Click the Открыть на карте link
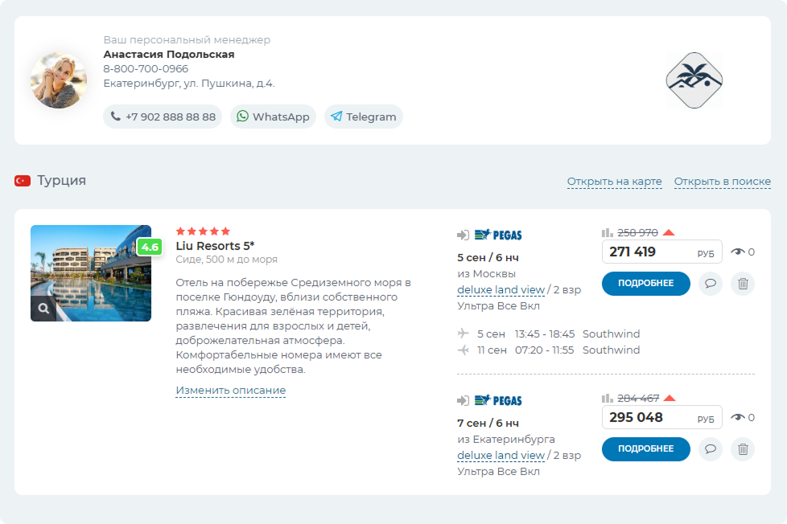Image resolution: width=787 pixels, height=524 pixels. [x=614, y=182]
